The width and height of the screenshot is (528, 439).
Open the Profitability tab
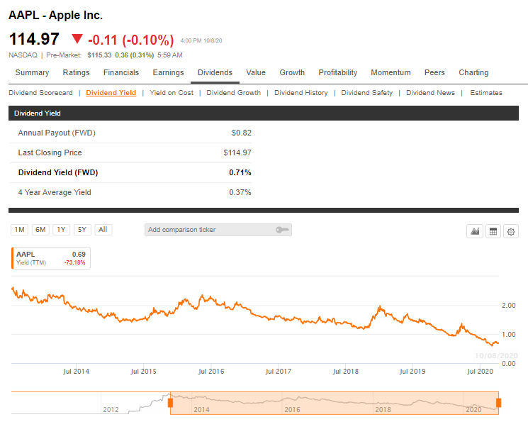(338, 72)
